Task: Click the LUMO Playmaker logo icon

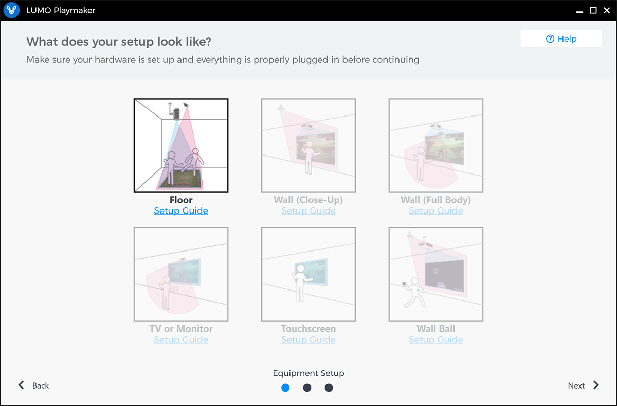Action: pos(11,10)
